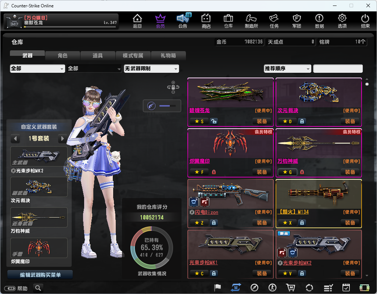Click the magnifier search icon at bottom left
This screenshot has width=377, height=294.
[38, 288]
